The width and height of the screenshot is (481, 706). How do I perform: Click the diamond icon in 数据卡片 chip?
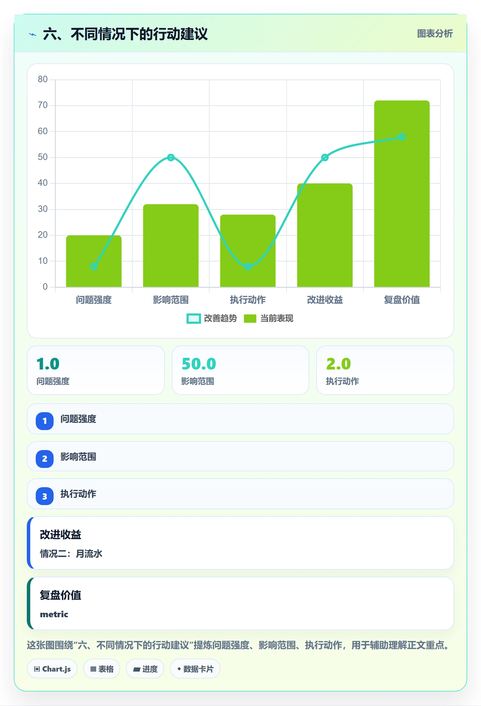(x=179, y=669)
